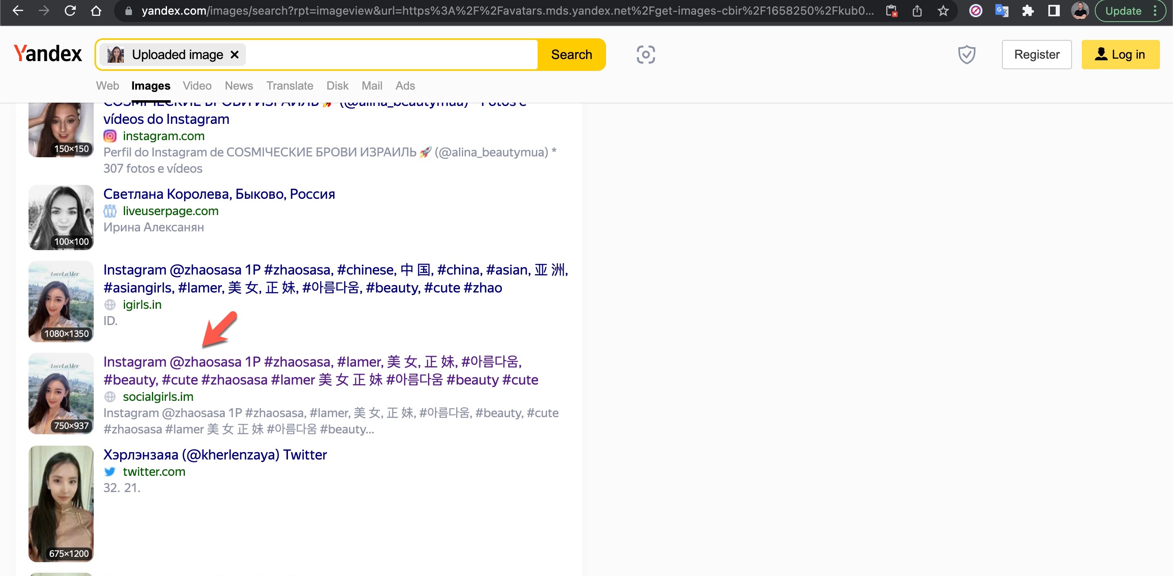Image resolution: width=1173 pixels, height=576 pixels.
Task: Click the '32. 21.' snippet text
Action: pos(122,488)
